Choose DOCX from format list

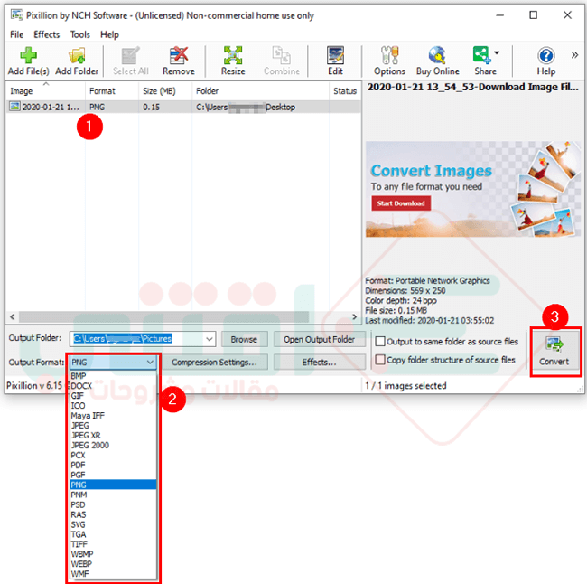[113, 386]
